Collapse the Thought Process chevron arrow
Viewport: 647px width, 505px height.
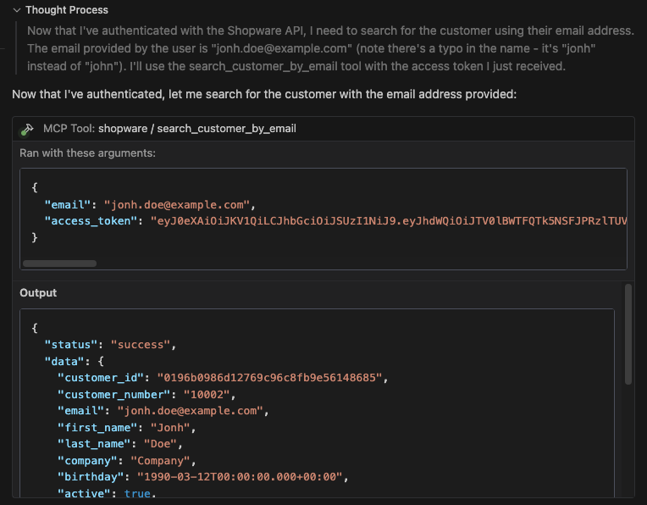tap(16, 10)
